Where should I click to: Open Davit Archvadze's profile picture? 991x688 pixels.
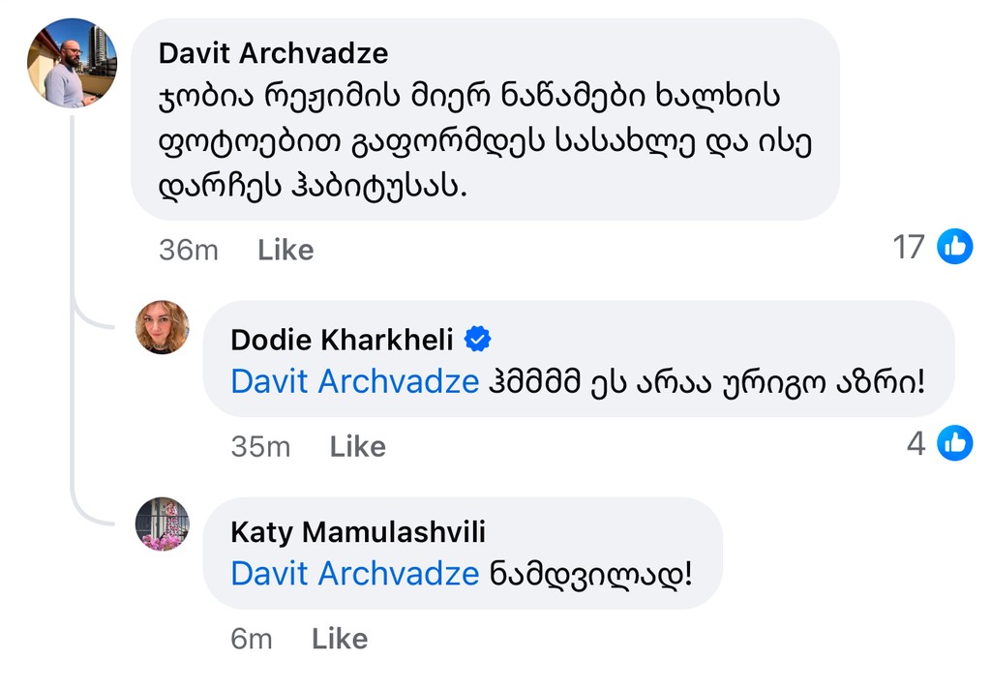coord(73,62)
